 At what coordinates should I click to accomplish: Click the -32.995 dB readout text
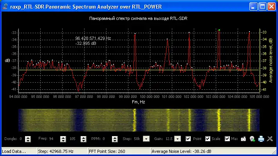tap(86, 43)
